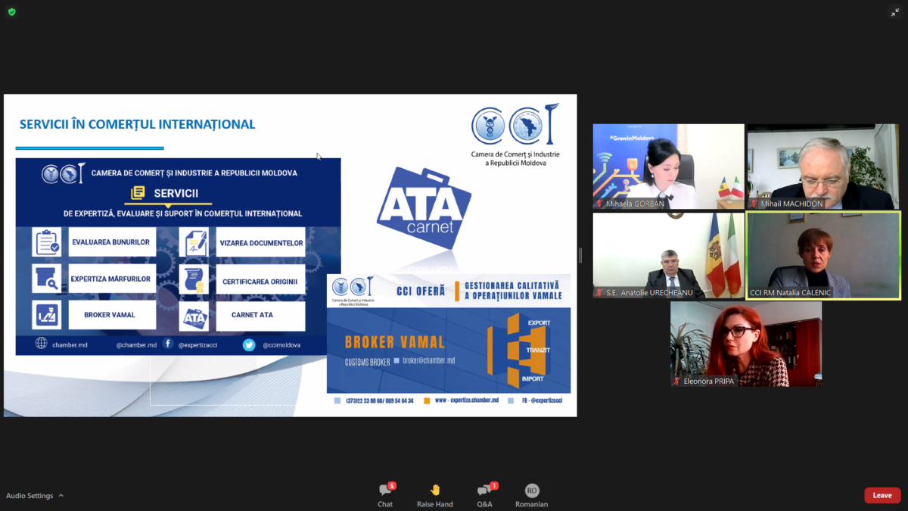The height and width of the screenshot is (511, 908).
Task: Raise your hand in the webinar
Action: (435, 496)
